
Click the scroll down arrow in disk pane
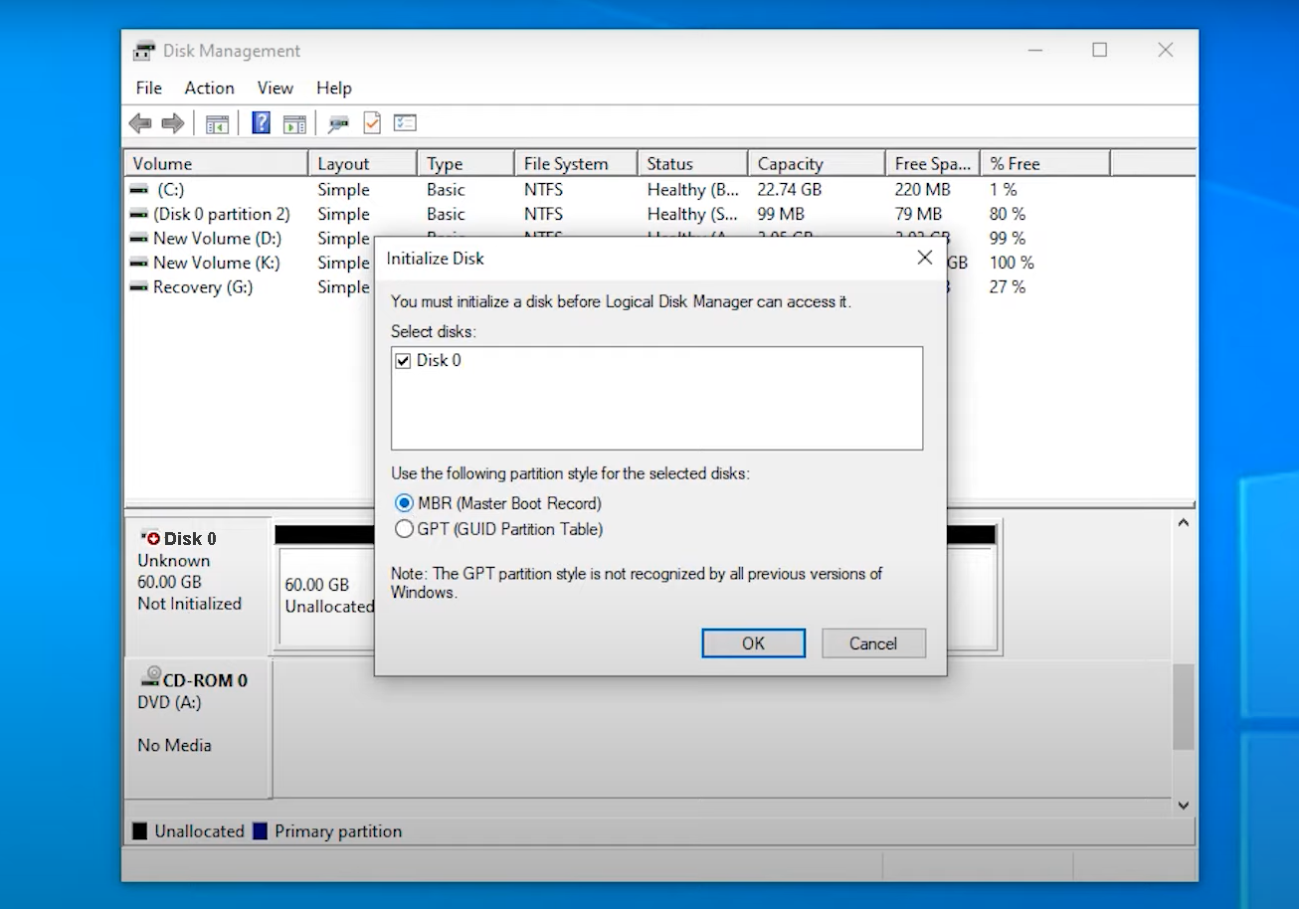[1184, 805]
